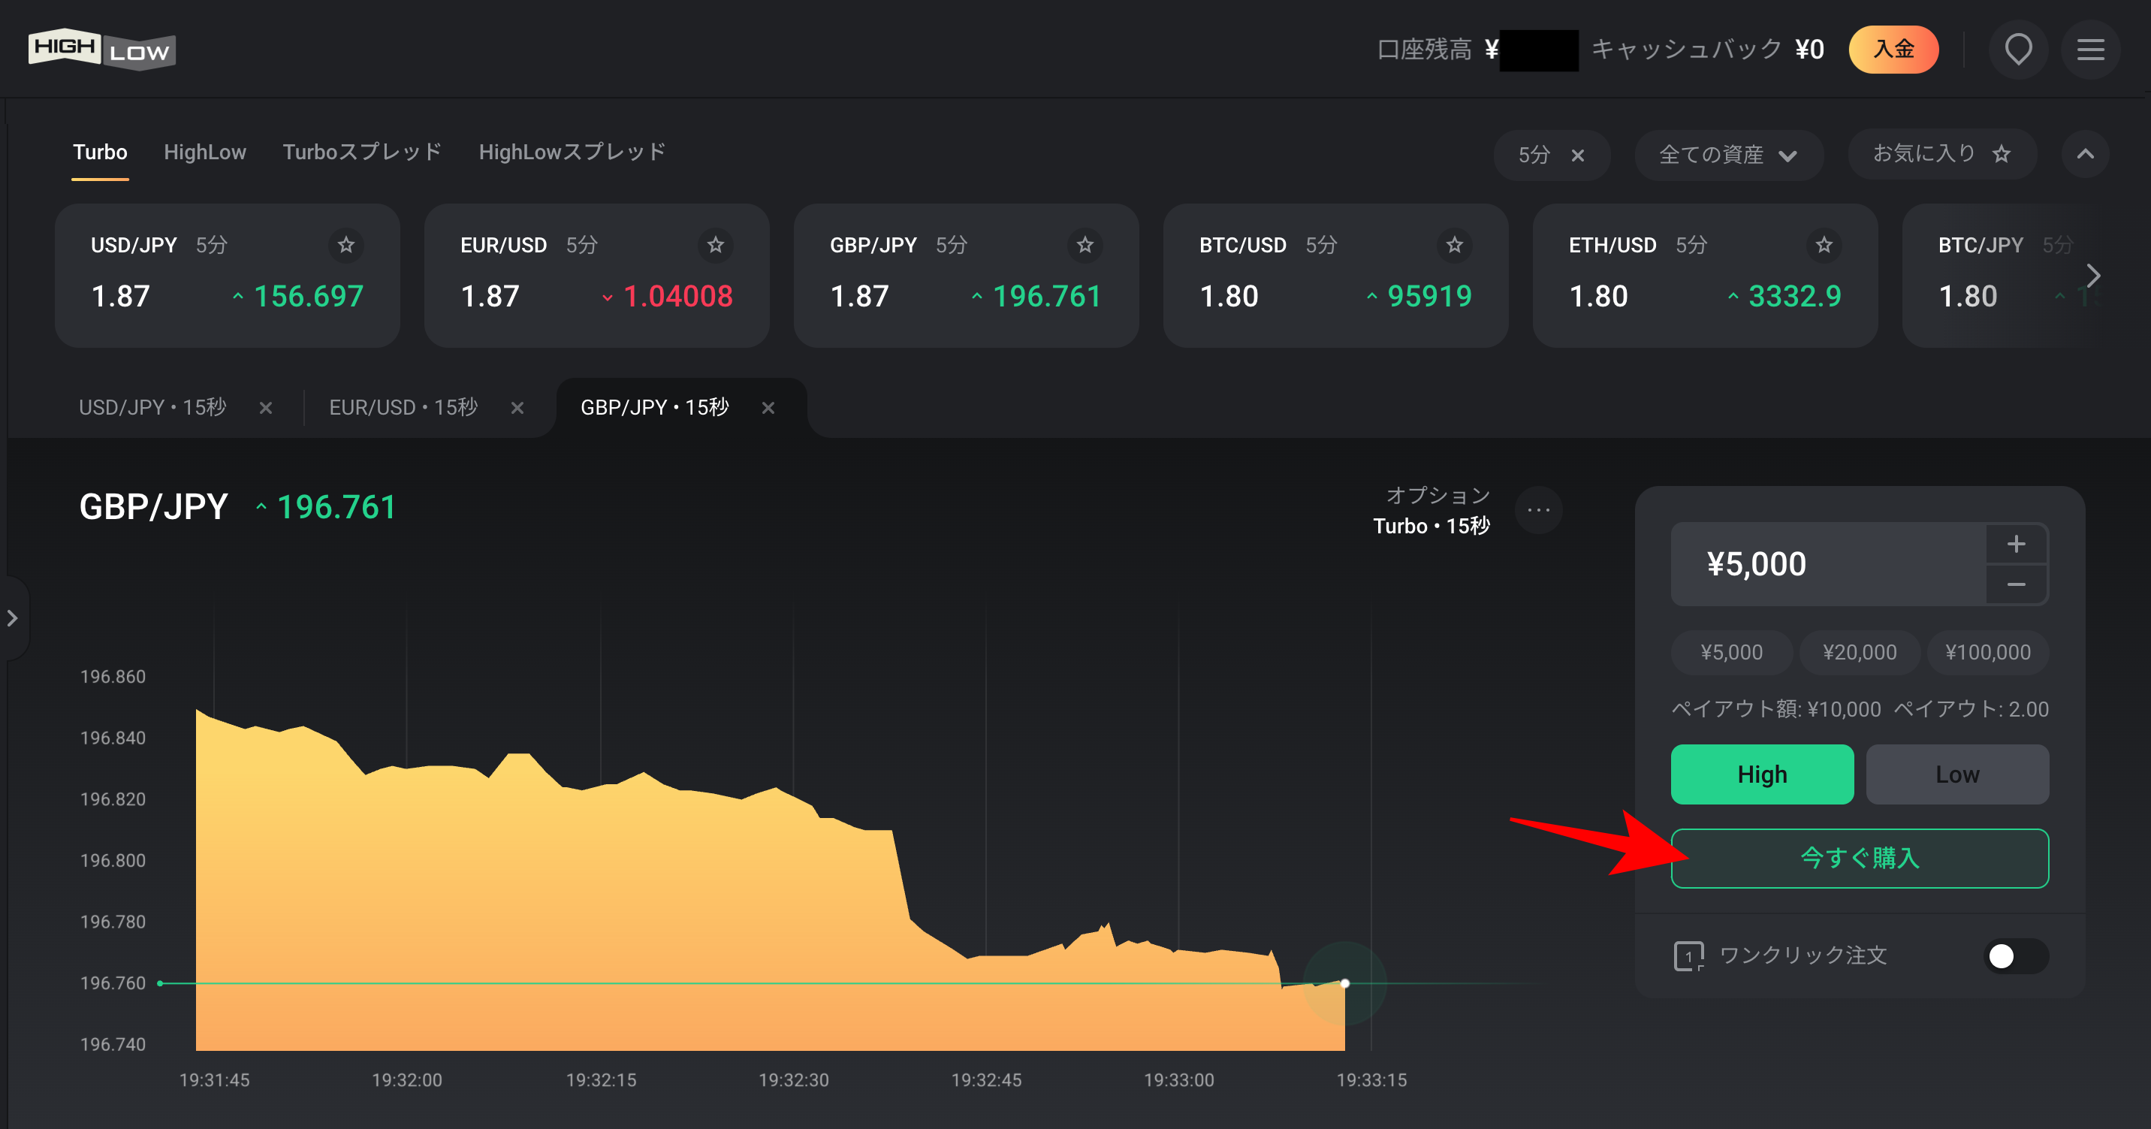Click the green High button
The height and width of the screenshot is (1129, 2151).
pyautogui.click(x=1762, y=774)
